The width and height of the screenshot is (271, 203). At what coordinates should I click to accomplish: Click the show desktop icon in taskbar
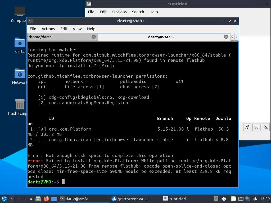pyautogui.click(x=54, y=199)
